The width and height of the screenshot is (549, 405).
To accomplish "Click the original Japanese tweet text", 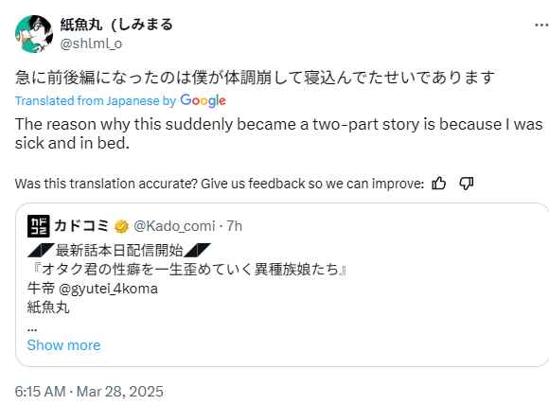I will point(255,78).
